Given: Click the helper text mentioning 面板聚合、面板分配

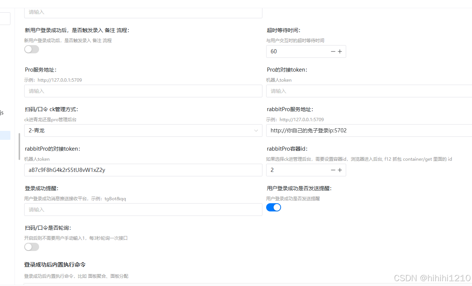Looking at the screenshot, I should (76, 276).
